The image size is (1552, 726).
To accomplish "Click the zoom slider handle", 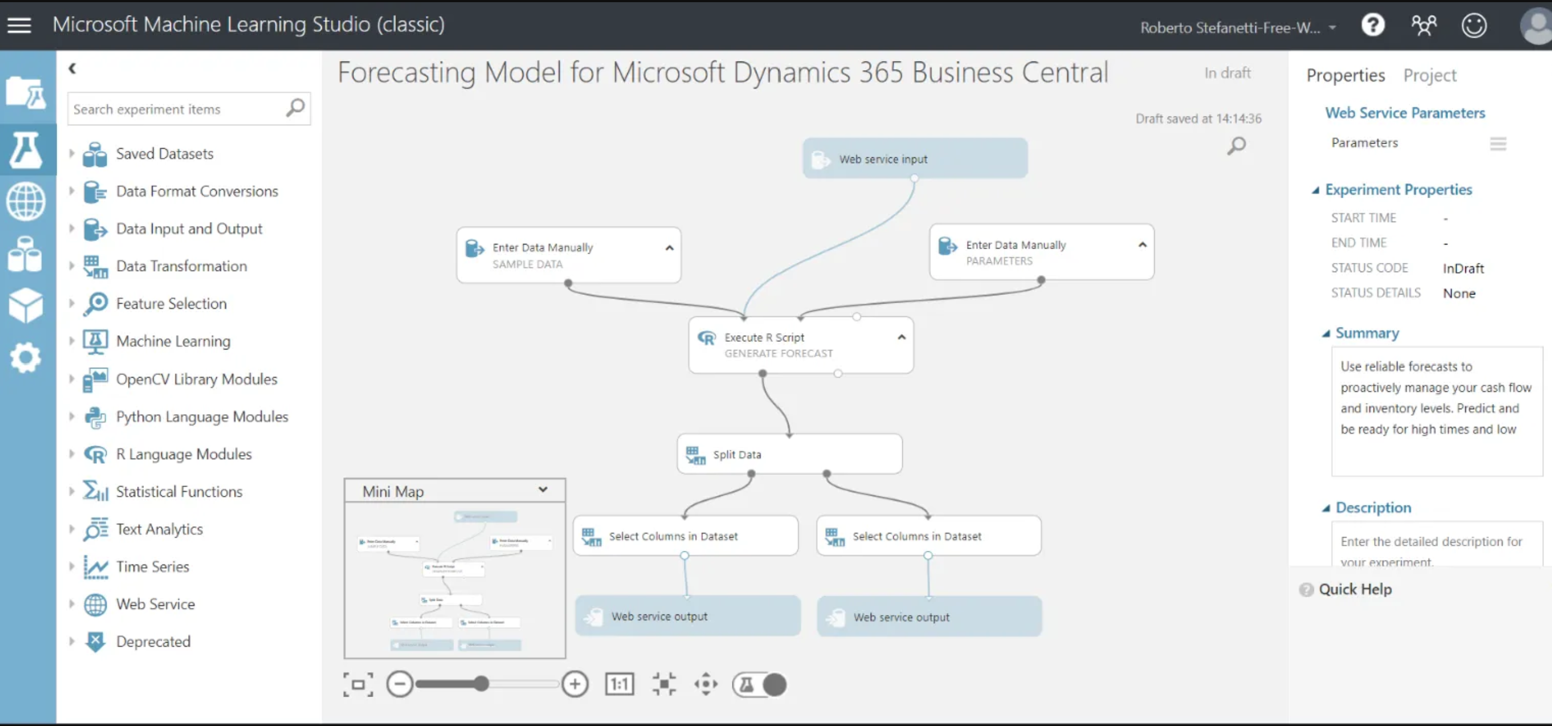I will [481, 684].
